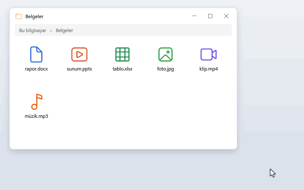304x190 pixels.
Task: Click the 'rapor.docx' file name label
Action: pos(36,69)
